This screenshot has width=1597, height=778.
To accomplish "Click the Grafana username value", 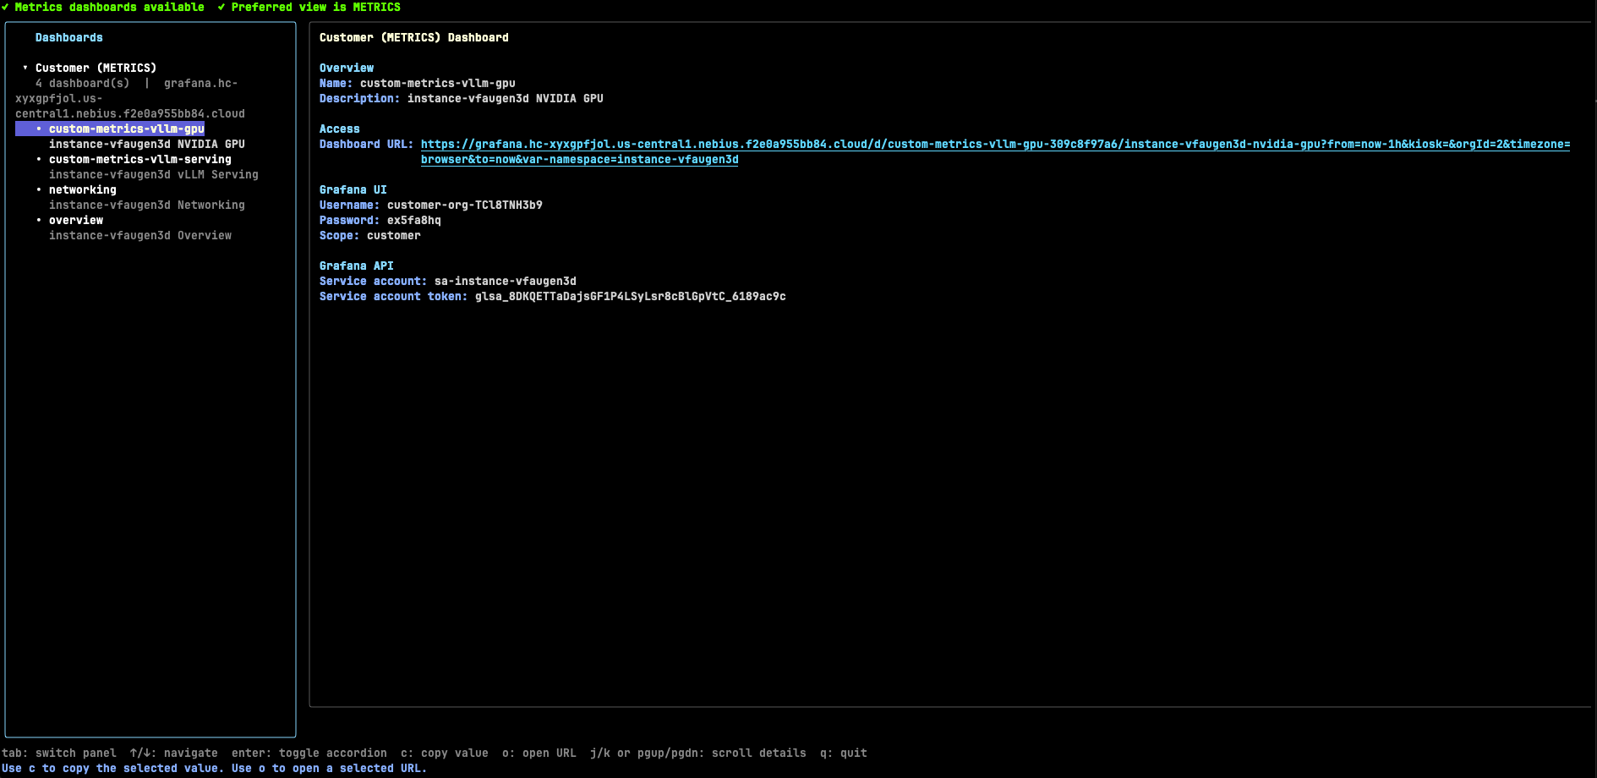I will (464, 205).
